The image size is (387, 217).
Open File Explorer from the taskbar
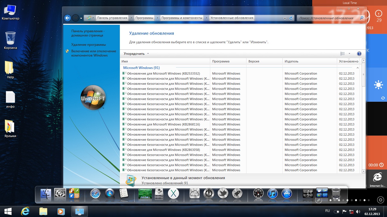pos(43,211)
